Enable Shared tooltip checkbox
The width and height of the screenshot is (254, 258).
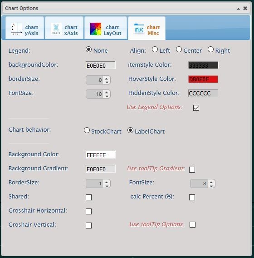(89, 197)
